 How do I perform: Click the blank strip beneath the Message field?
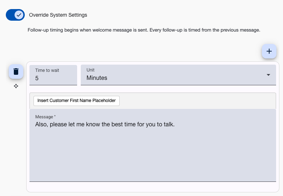click(x=153, y=186)
